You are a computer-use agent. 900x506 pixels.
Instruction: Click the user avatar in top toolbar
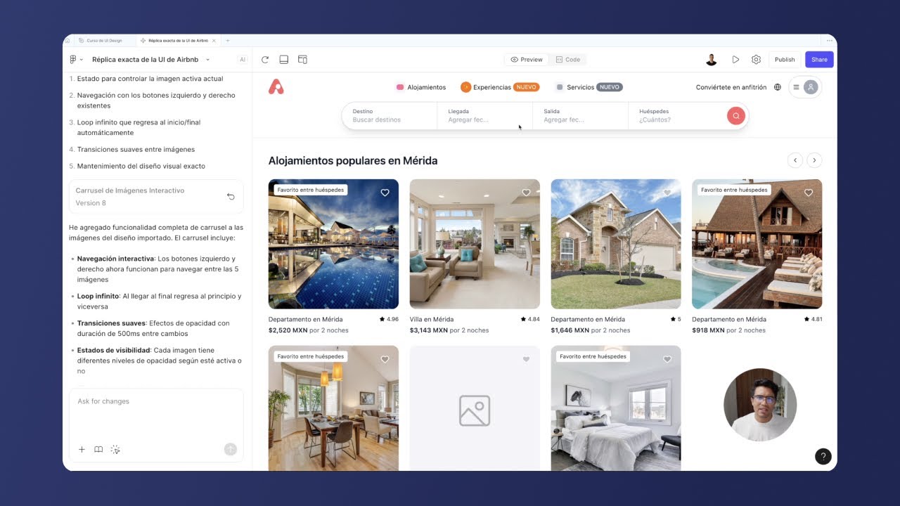pos(712,60)
